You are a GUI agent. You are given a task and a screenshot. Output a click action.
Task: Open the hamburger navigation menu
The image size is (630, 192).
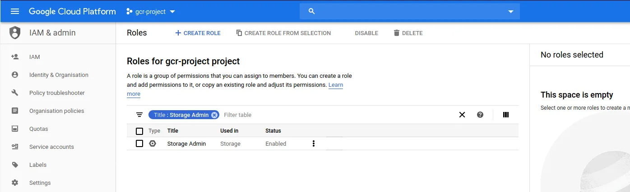point(15,11)
